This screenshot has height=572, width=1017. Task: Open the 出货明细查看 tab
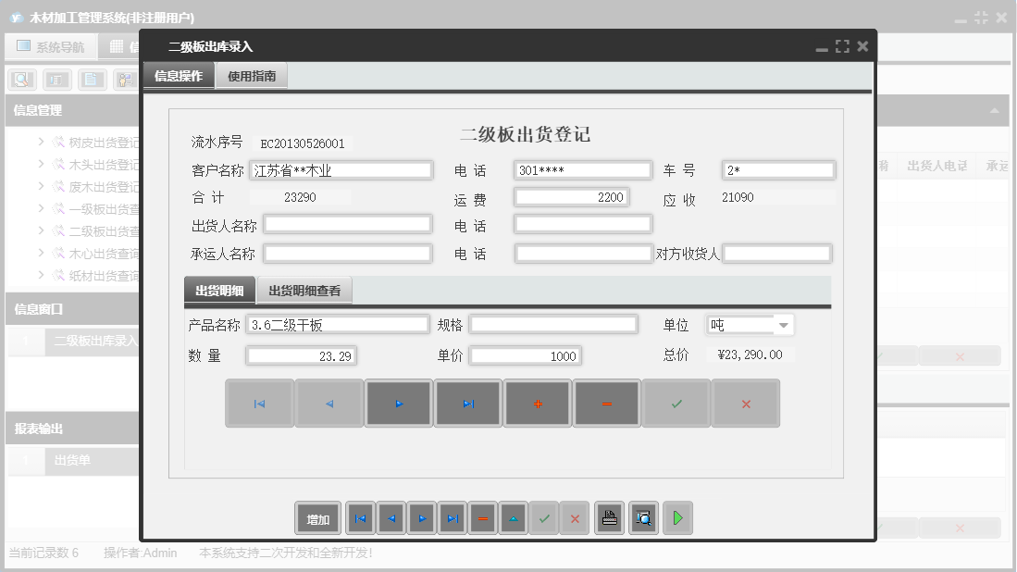[305, 289]
